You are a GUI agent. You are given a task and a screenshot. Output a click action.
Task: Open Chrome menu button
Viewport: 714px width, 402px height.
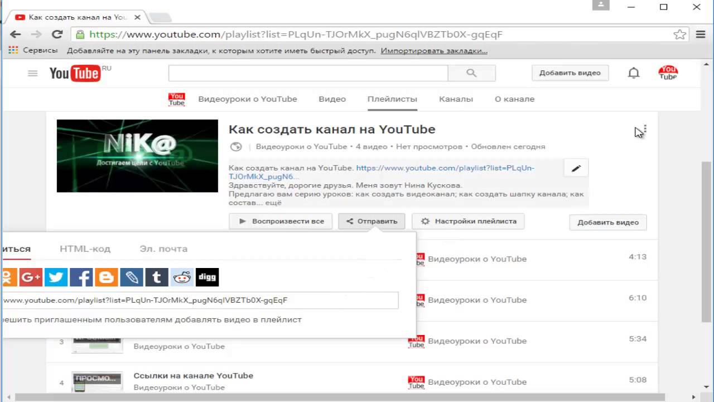tap(701, 35)
